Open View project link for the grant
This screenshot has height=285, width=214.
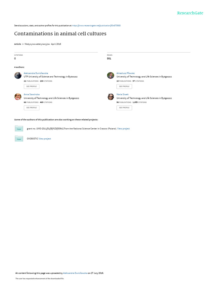click(123, 129)
